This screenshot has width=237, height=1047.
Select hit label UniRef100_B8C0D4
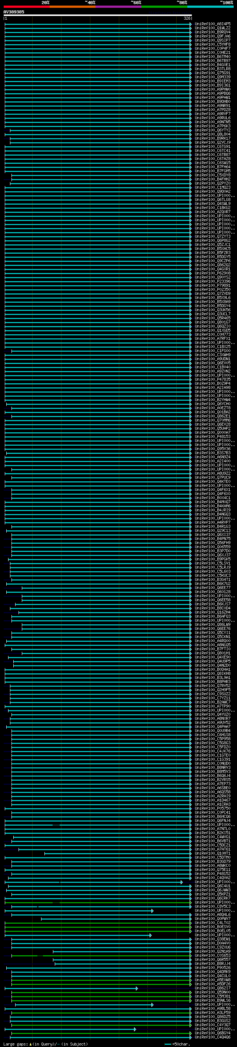click(213, 608)
